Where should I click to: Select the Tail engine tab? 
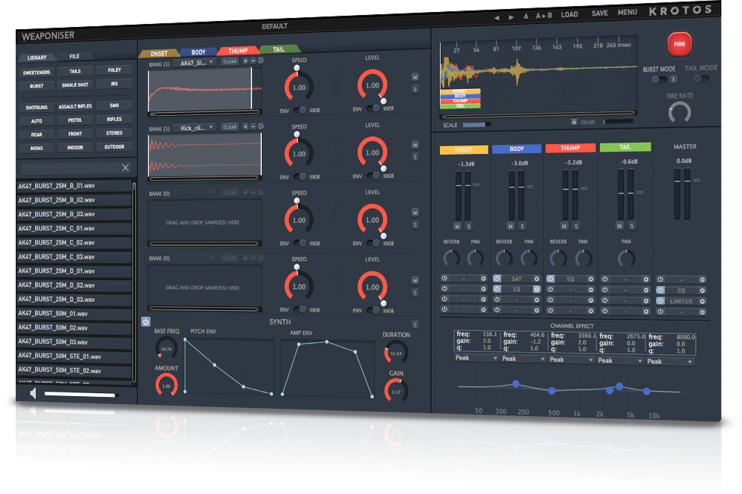(279, 49)
